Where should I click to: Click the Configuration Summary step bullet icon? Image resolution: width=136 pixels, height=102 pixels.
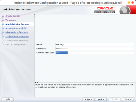click(3, 36)
